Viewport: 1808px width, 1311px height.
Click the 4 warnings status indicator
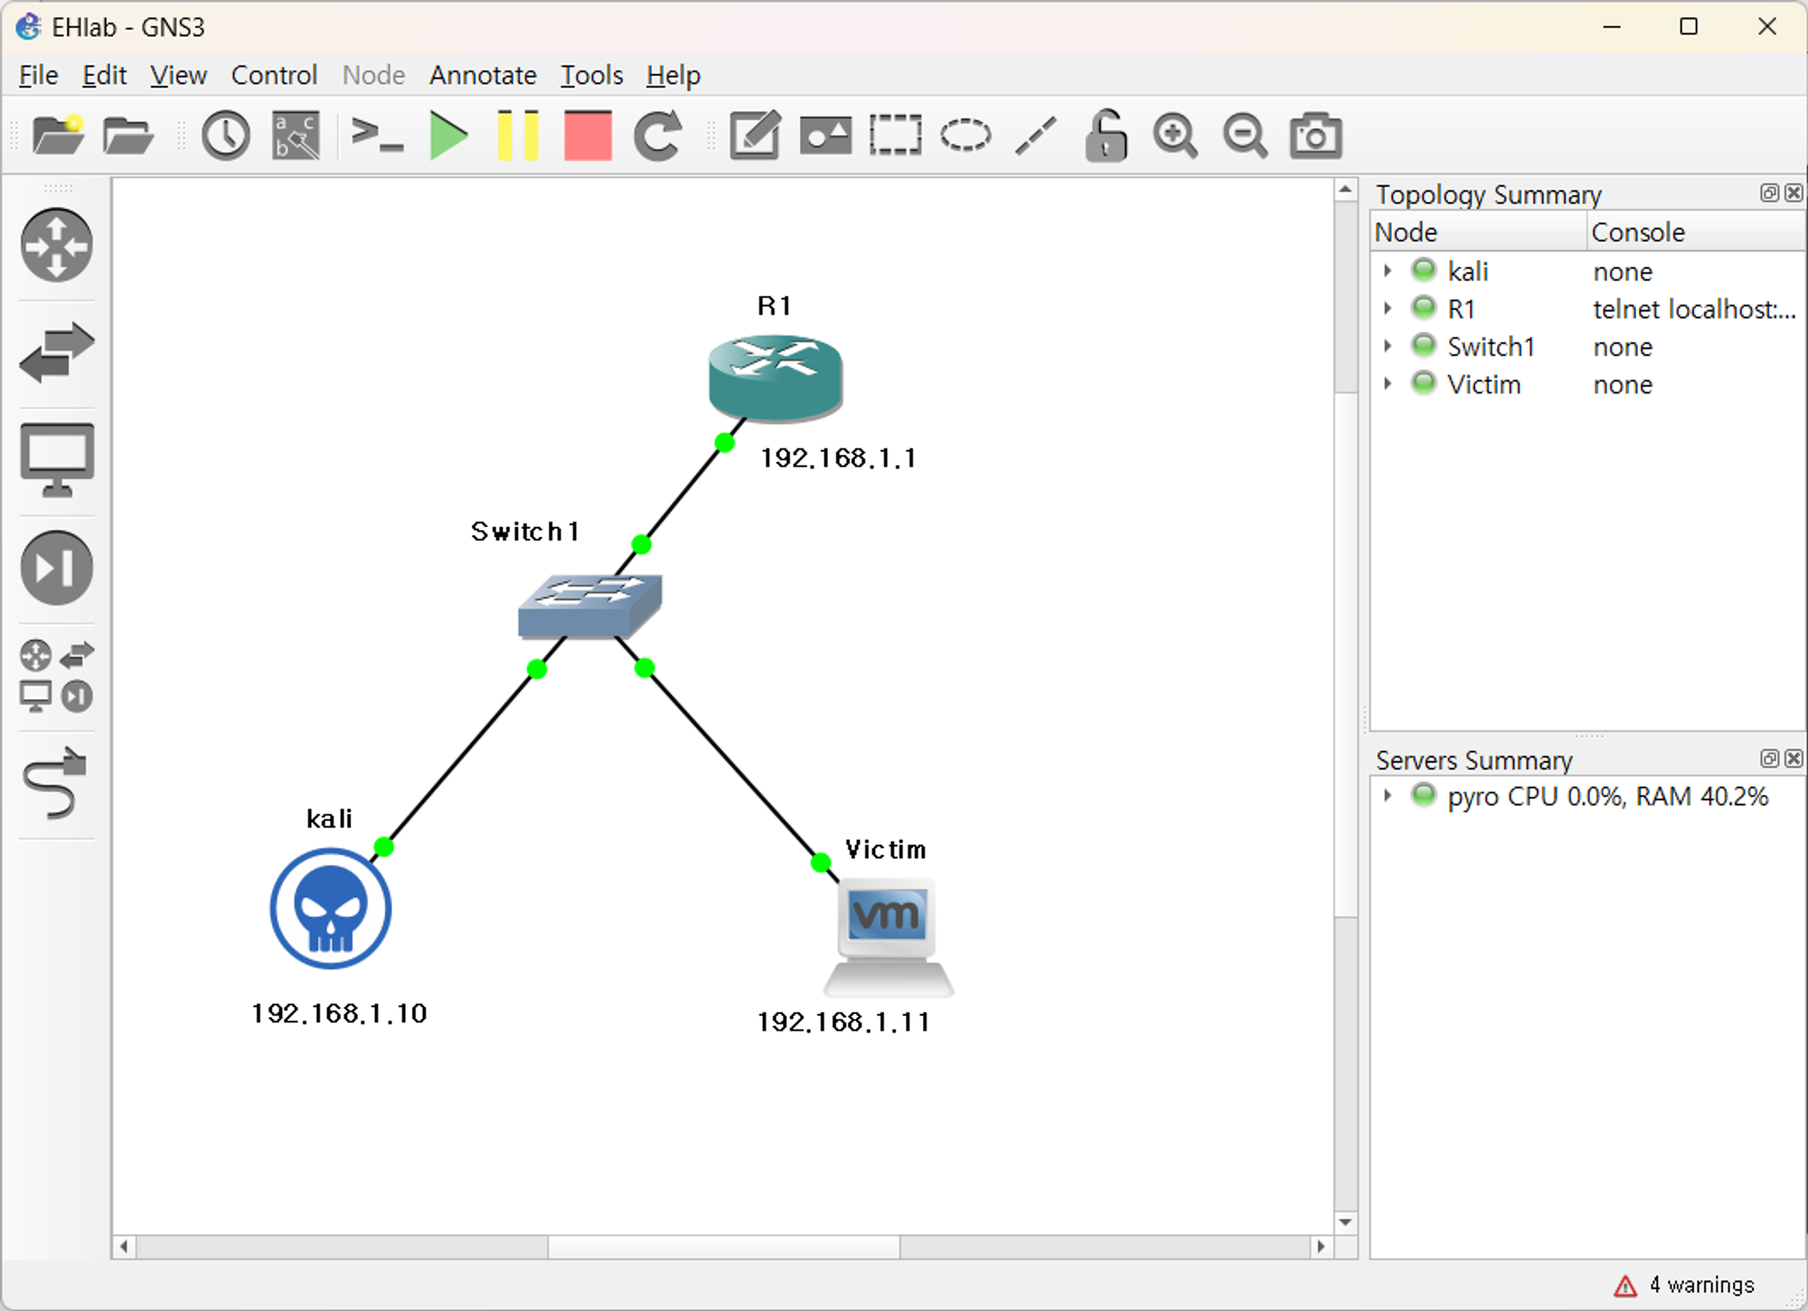click(1684, 1285)
